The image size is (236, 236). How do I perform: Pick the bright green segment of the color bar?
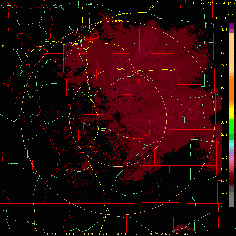232,126
